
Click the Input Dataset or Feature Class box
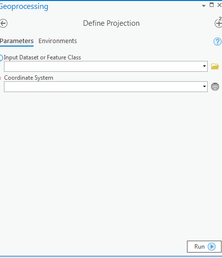click(106, 66)
